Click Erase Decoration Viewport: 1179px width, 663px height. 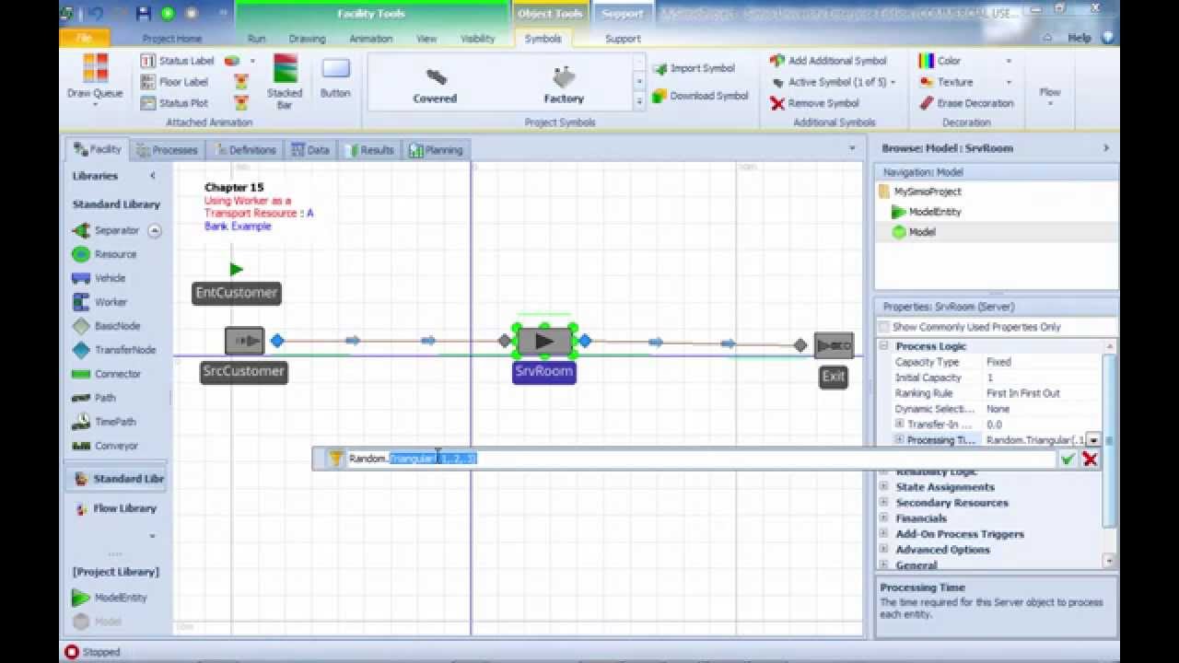(x=965, y=103)
